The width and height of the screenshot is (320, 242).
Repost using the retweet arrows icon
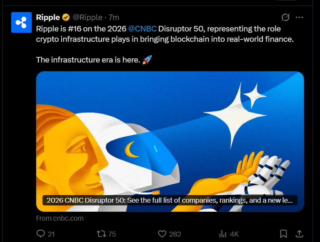[101, 234]
